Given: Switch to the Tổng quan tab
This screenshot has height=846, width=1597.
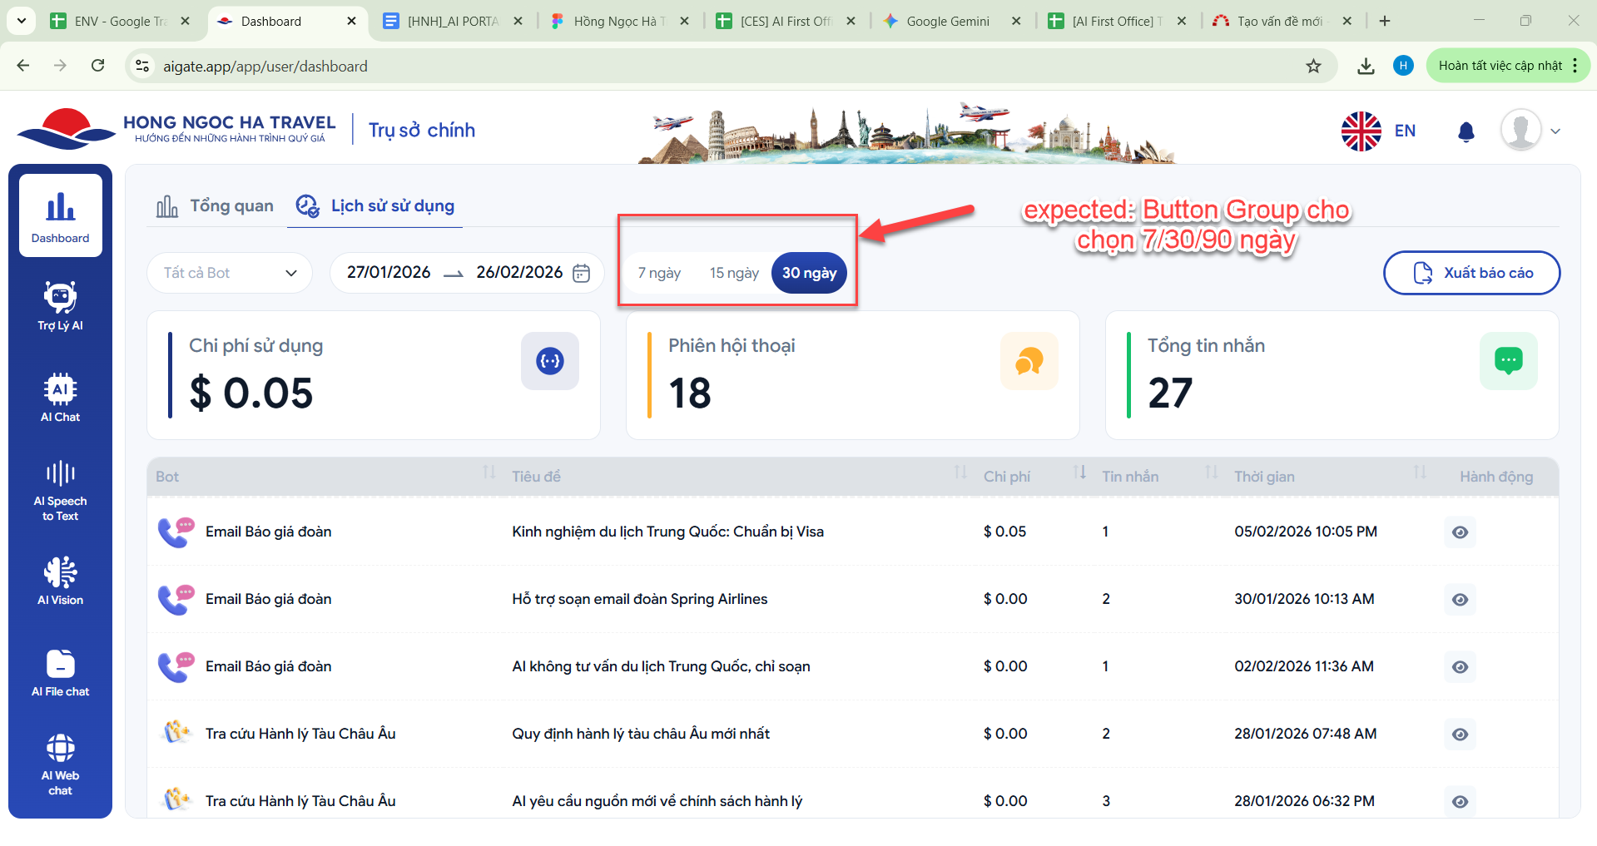Looking at the screenshot, I should 215,206.
